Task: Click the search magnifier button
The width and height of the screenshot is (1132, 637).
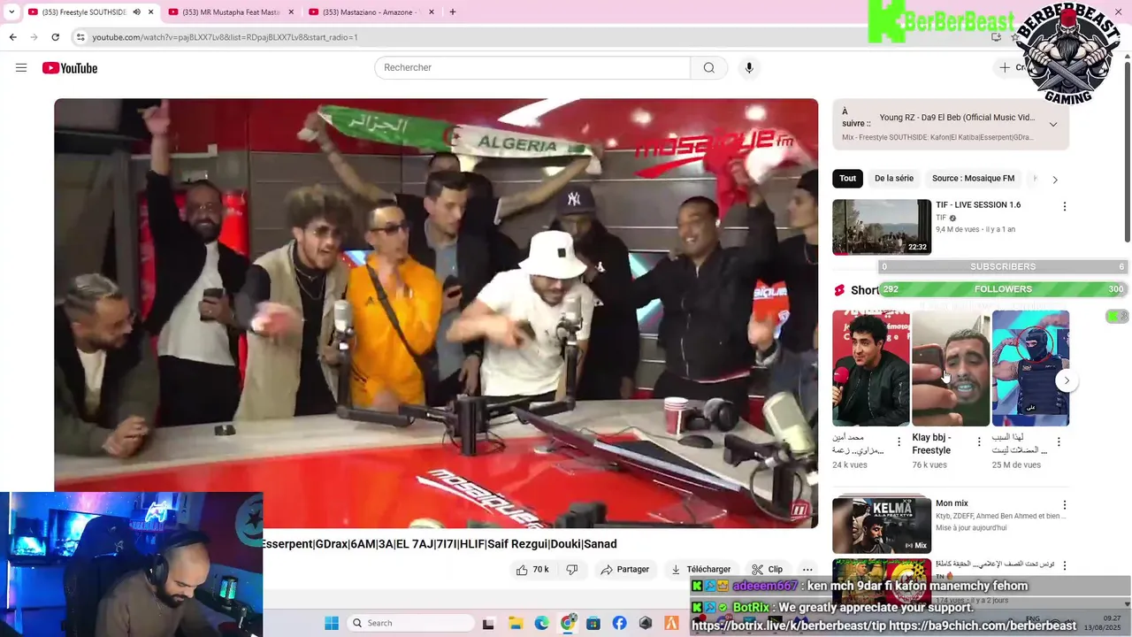Action: click(x=708, y=68)
